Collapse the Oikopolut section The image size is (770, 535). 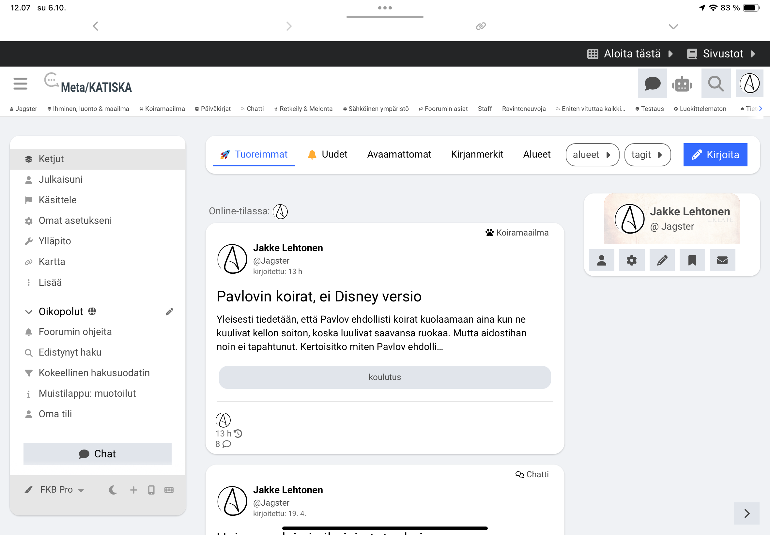pos(29,312)
